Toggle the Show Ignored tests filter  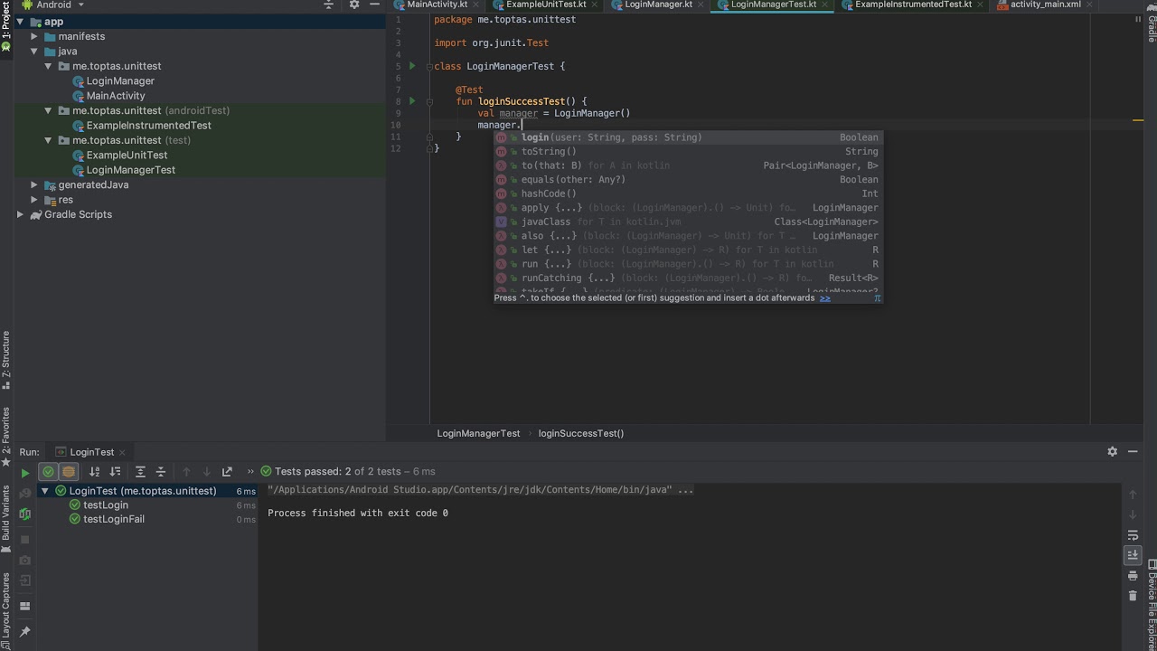tap(69, 472)
